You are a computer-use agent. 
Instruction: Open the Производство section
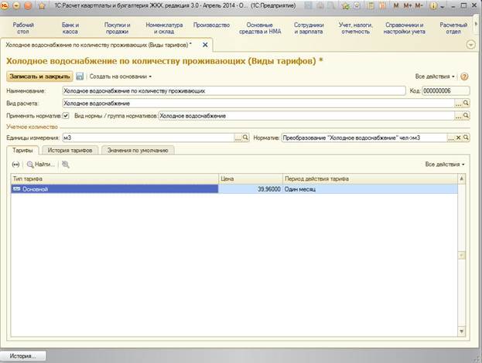[211, 25]
